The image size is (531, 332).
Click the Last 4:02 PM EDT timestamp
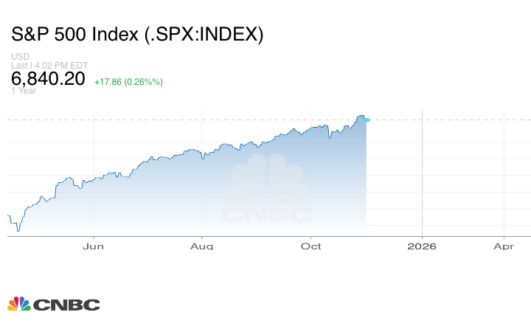[49, 66]
